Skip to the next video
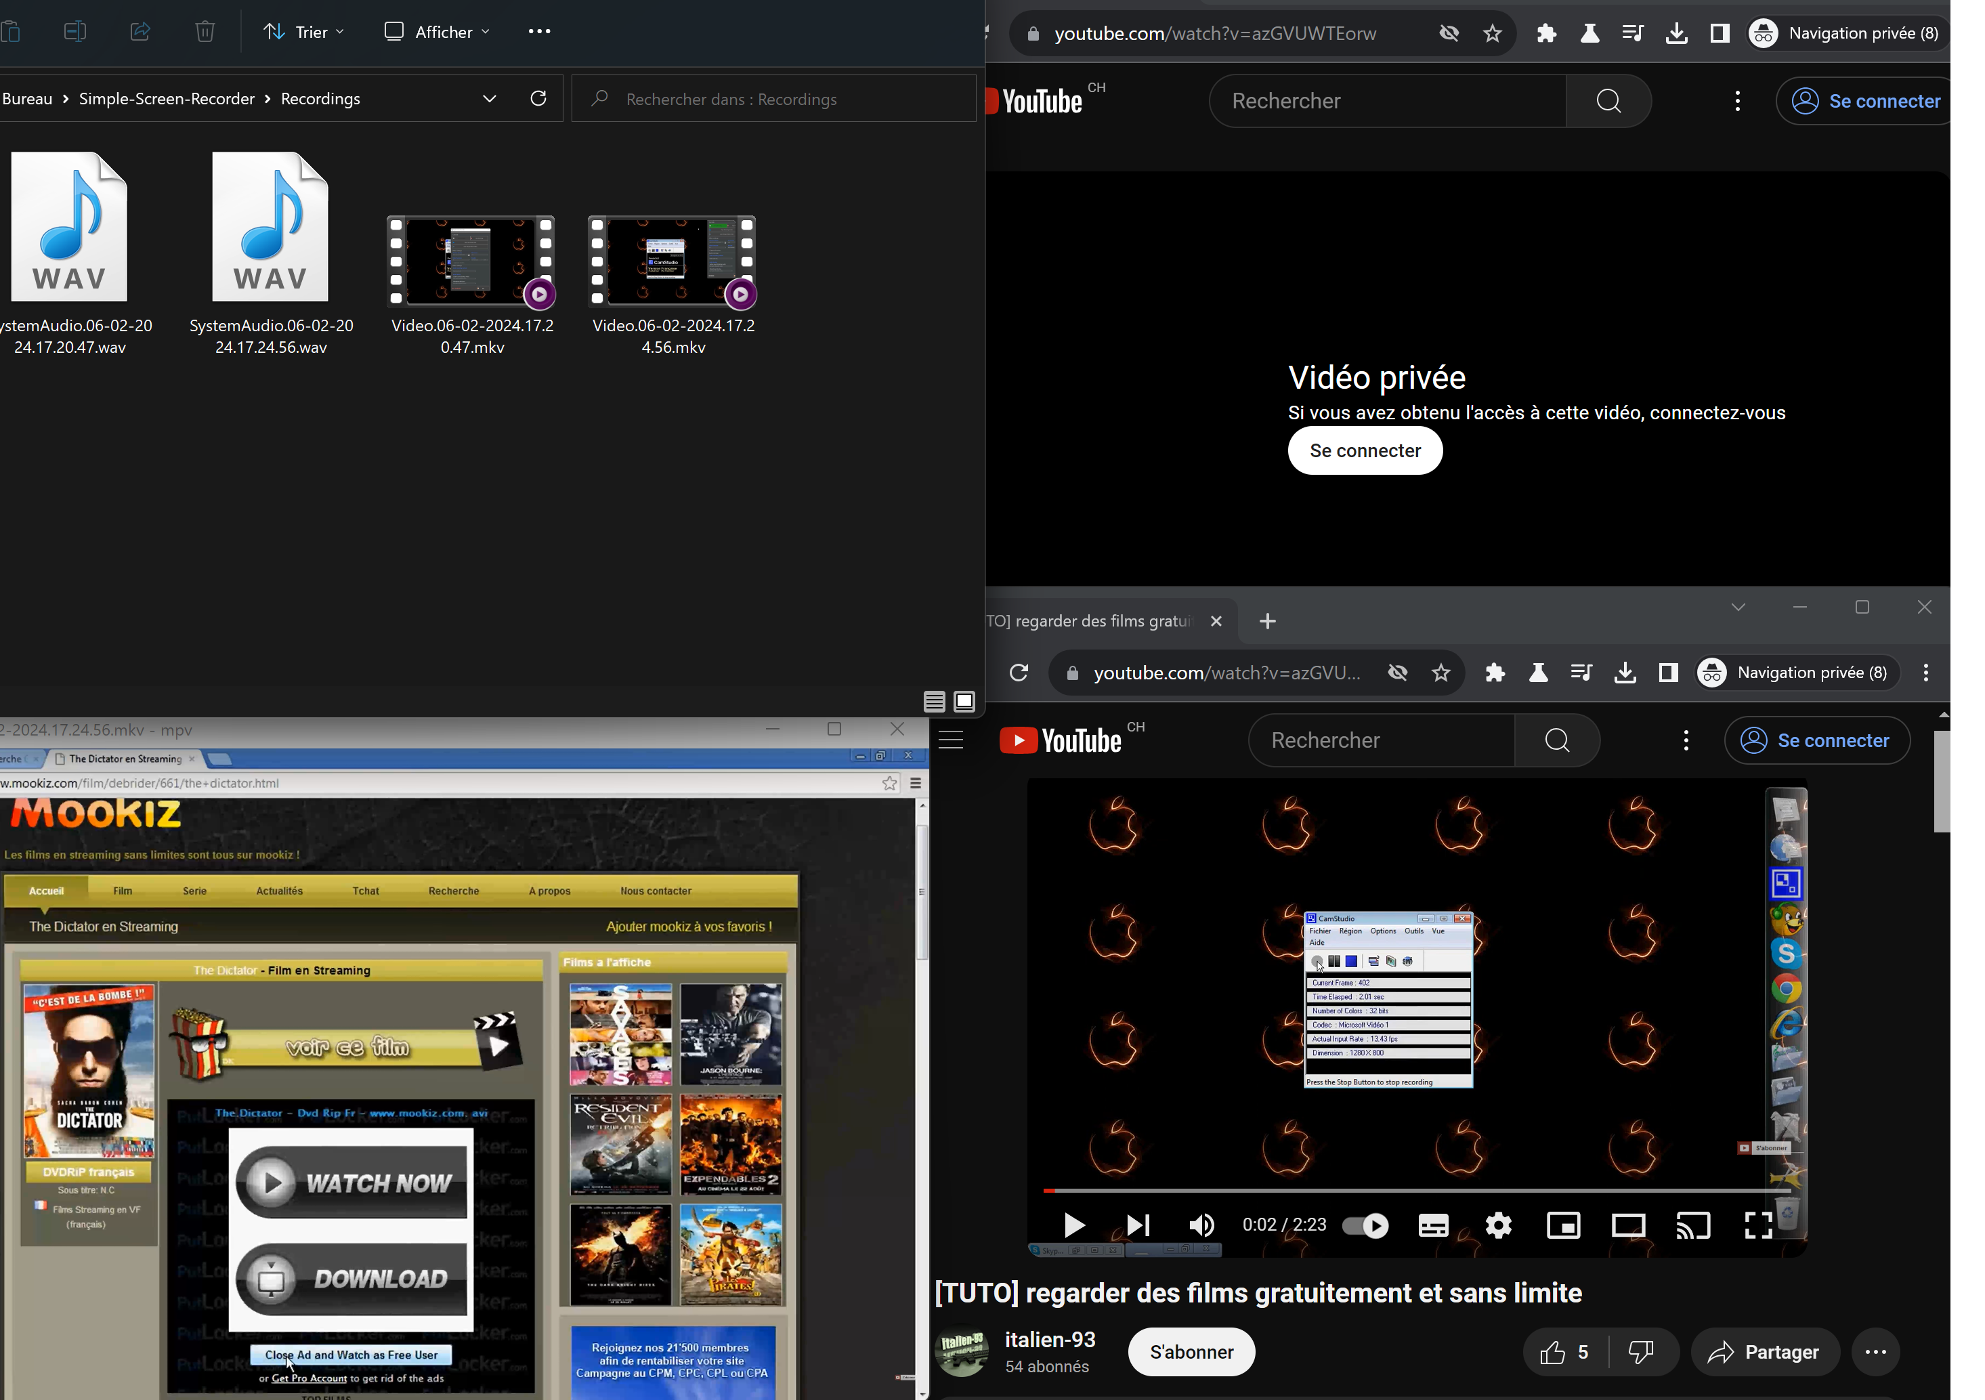Screen dimensions: 1985x1400 click(x=1138, y=1225)
